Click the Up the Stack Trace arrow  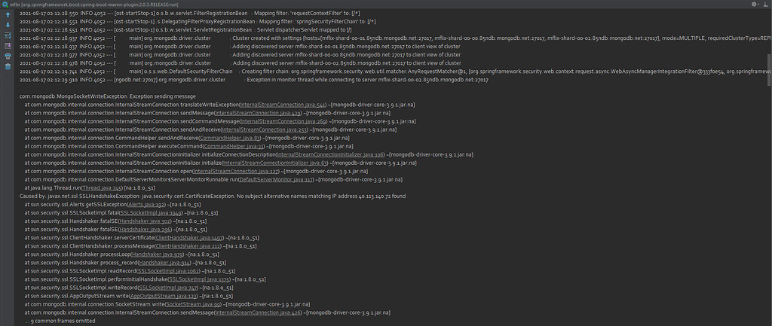[8, 14]
